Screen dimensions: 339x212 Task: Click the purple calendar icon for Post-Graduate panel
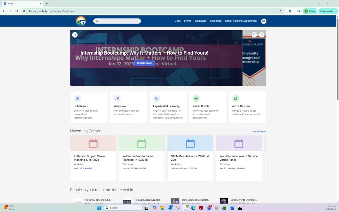(x=239, y=143)
